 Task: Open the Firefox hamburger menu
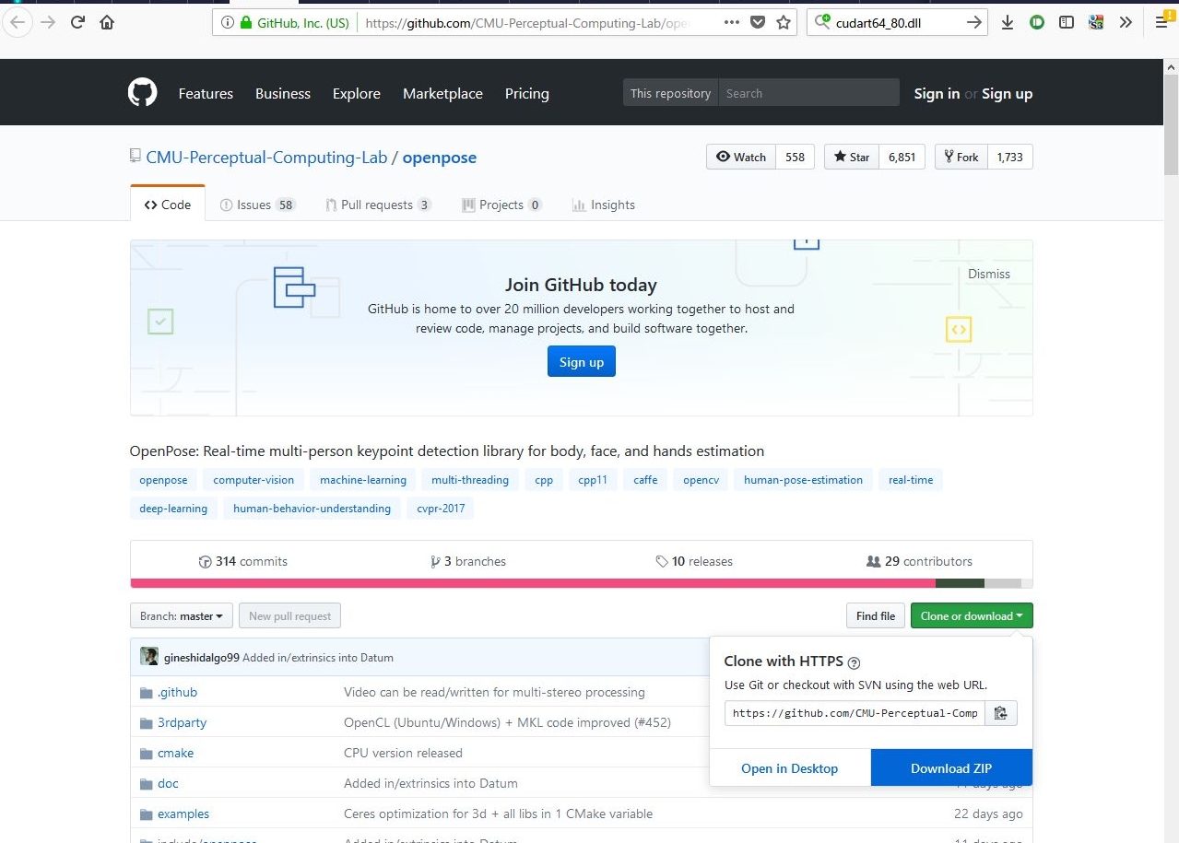pos(1161,23)
